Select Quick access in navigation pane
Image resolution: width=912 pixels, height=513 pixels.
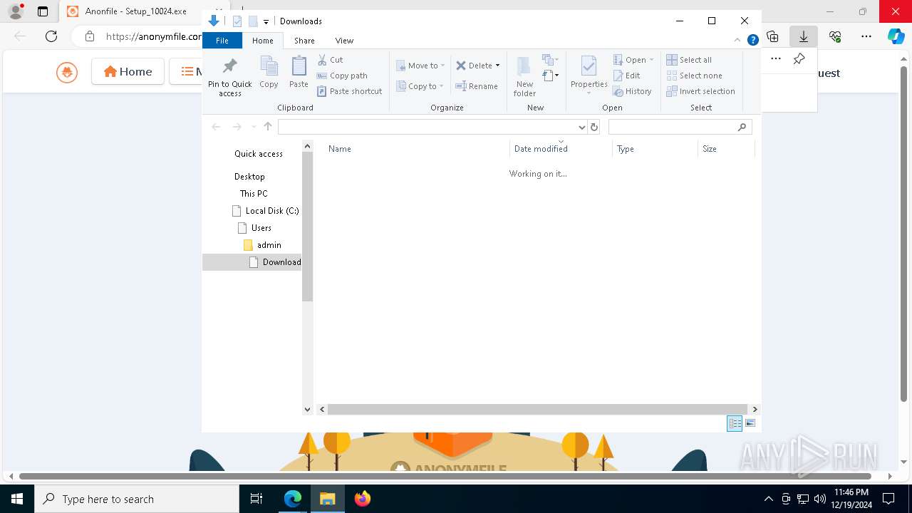coord(259,154)
